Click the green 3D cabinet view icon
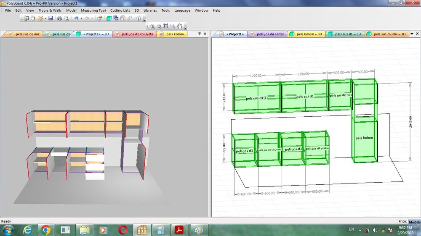The image size is (421, 236). coord(109,18)
